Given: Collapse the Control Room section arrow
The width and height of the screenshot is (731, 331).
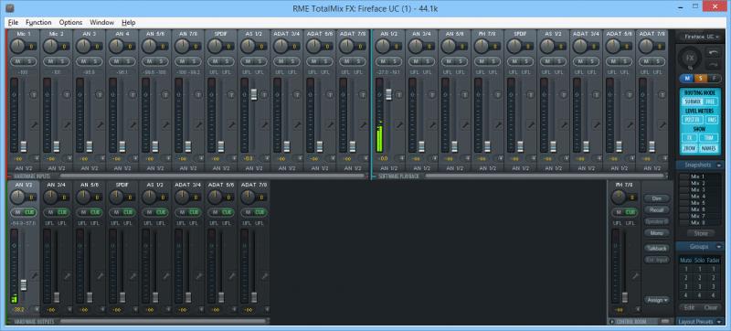Looking at the screenshot, I should click(x=612, y=322).
